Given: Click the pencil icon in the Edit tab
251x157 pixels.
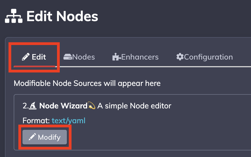Looking at the screenshot, I should 25,57.
